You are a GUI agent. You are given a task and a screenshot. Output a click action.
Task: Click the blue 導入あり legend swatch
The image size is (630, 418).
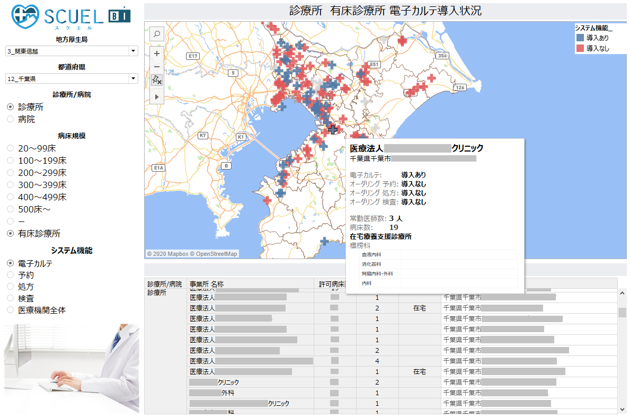coord(580,38)
